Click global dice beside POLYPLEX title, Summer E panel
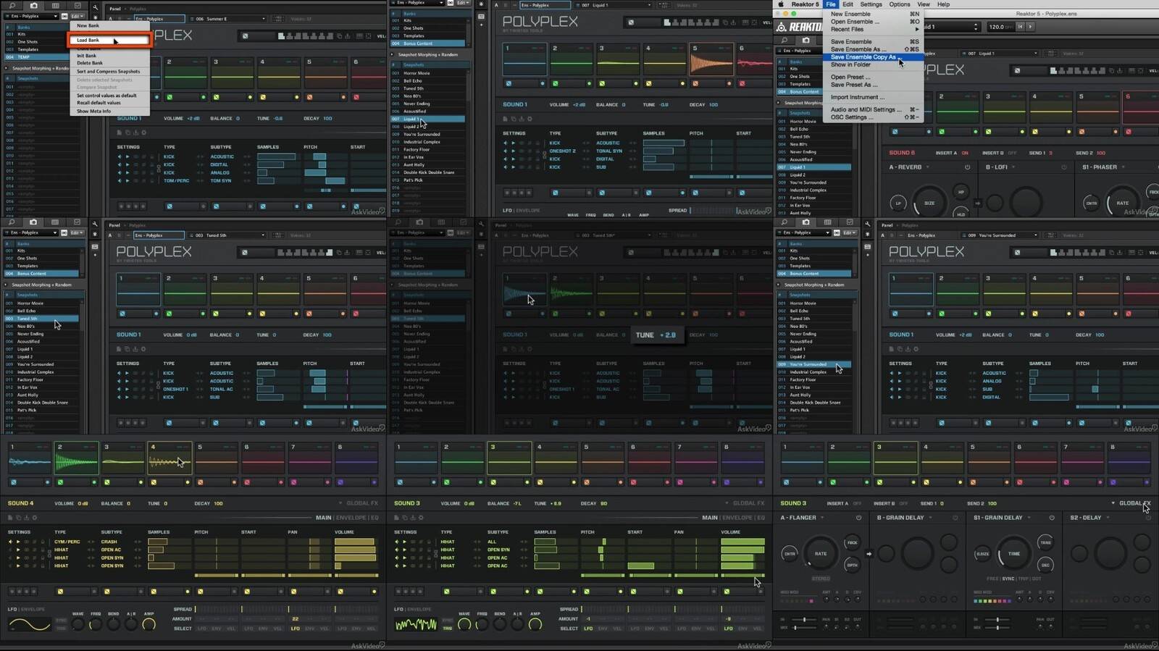 click(245, 36)
